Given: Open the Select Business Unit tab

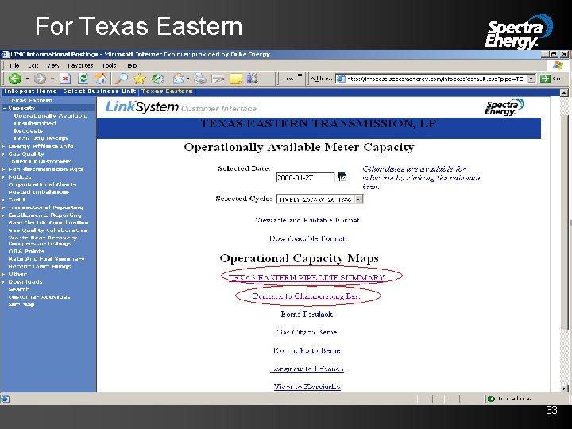Looking at the screenshot, I should pos(99,91).
